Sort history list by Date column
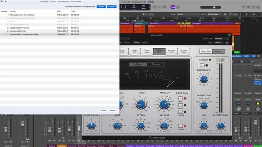 (x=59, y=11)
